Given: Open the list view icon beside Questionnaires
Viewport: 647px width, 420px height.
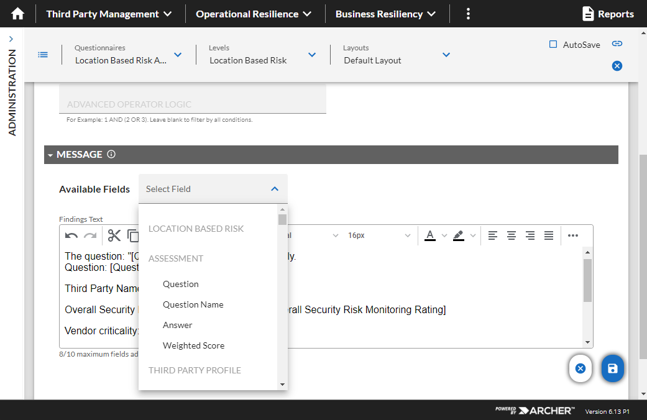Looking at the screenshot, I should [43, 55].
